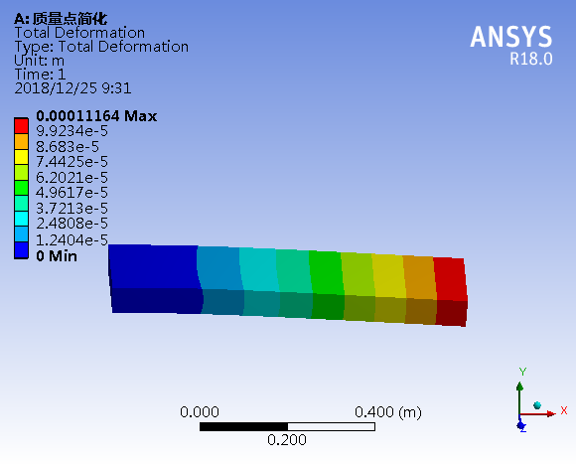This screenshot has width=576, height=464.
Task: Click the cyan isometric ball on triad
Action: coord(537,405)
